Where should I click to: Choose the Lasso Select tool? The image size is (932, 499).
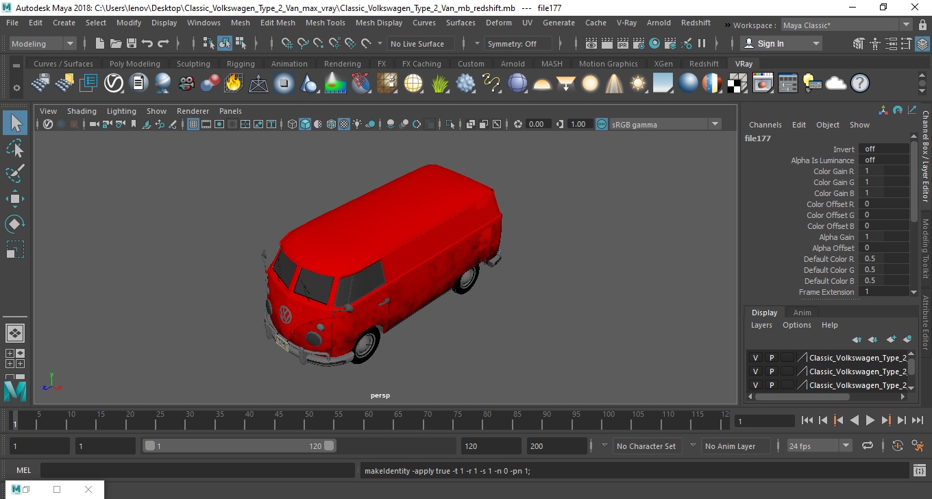pos(15,148)
